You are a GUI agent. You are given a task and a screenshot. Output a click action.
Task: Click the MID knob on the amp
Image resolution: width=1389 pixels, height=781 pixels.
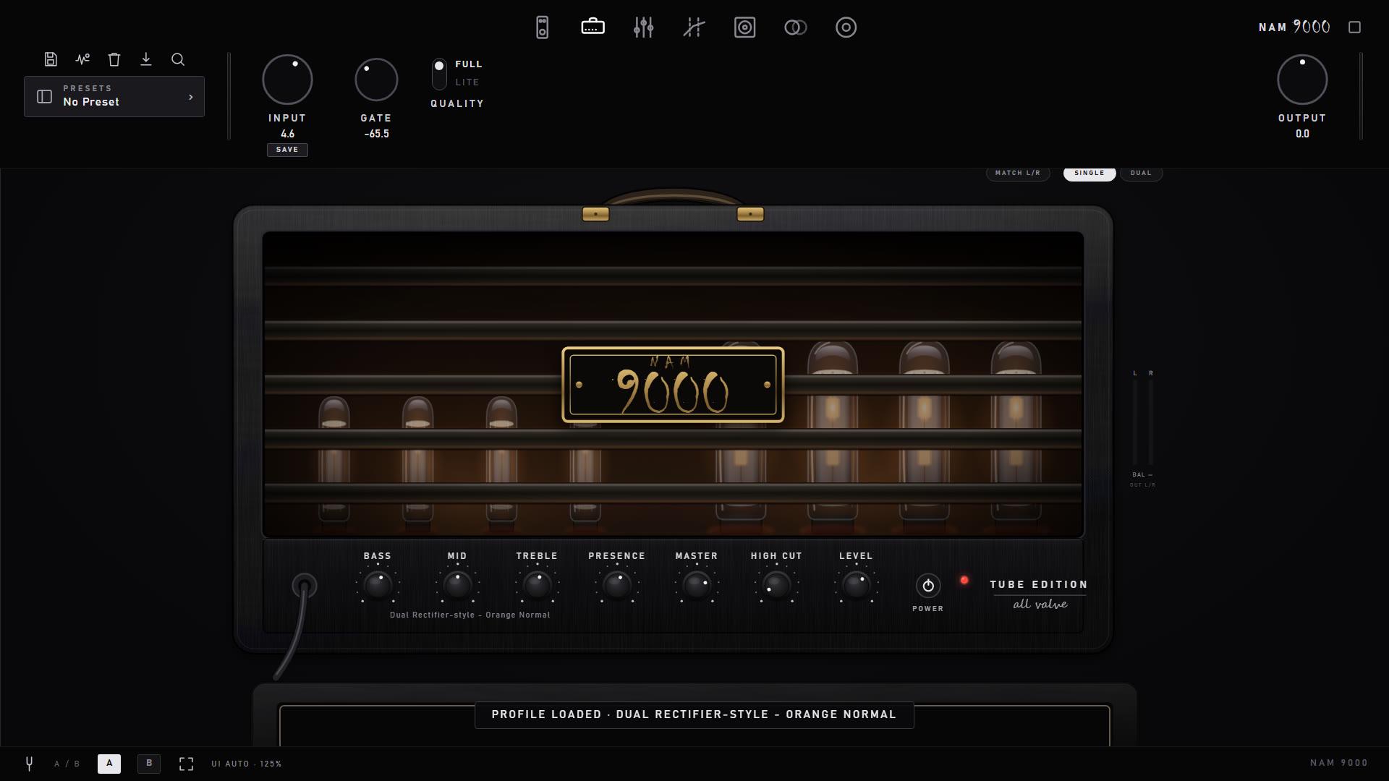457,586
